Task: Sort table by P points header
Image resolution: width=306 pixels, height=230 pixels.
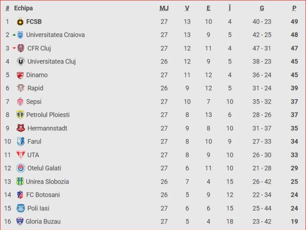Action: point(294,8)
